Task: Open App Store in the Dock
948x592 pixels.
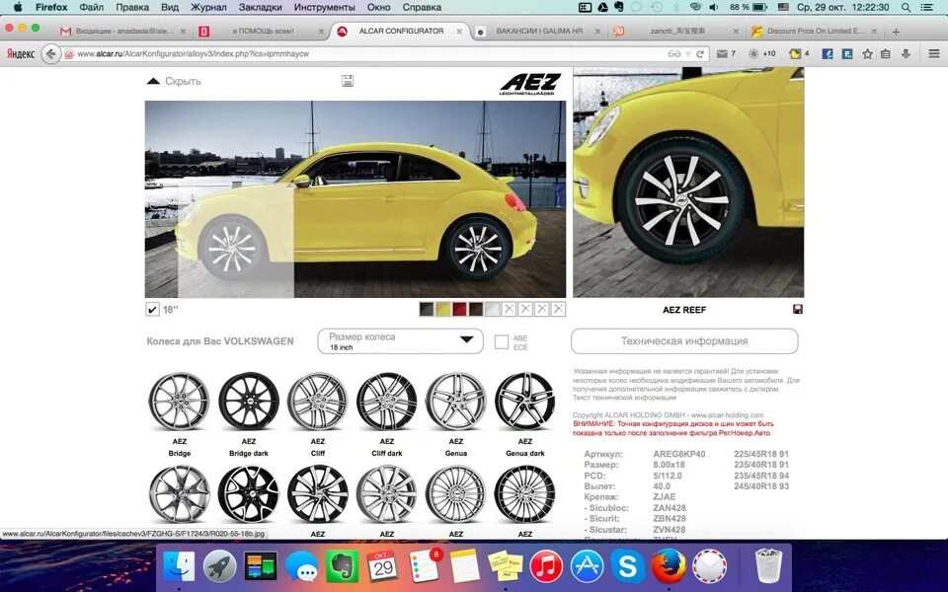Action: pos(587,567)
